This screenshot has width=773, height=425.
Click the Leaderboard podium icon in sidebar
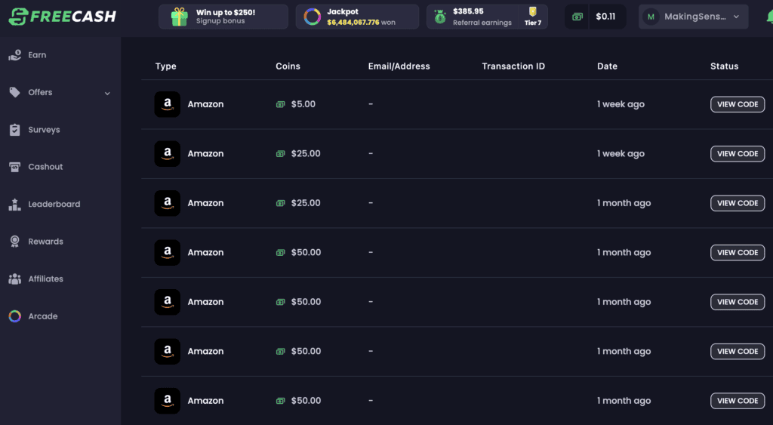tap(14, 205)
